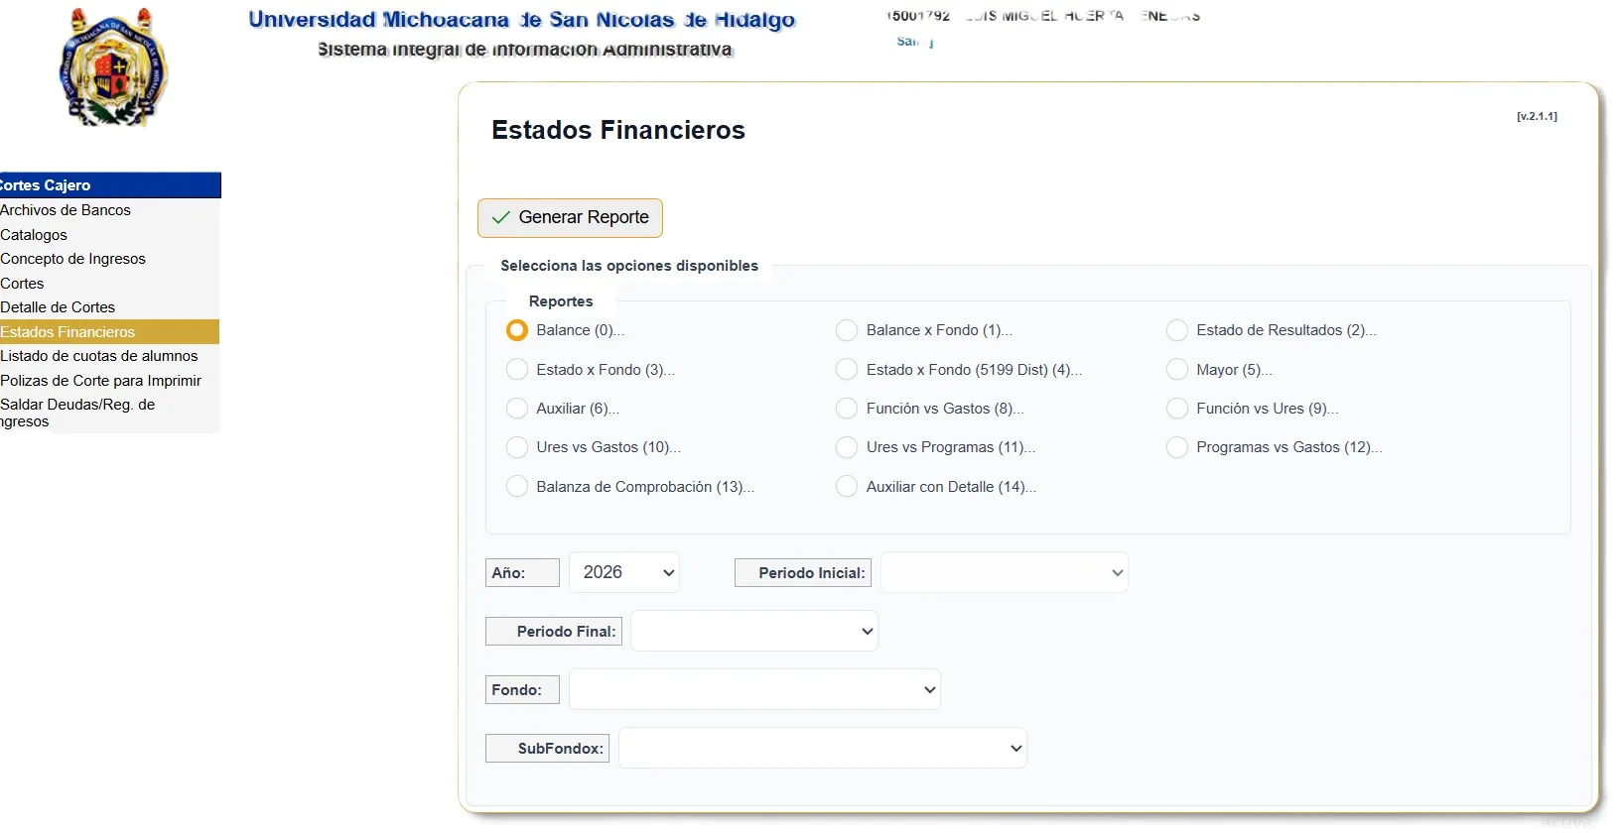This screenshot has height=833, width=1621.
Task: Click the university crest logo
Action: (113, 67)
